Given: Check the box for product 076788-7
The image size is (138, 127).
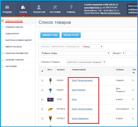Looking at the screenshot, I should pos(42,118).
